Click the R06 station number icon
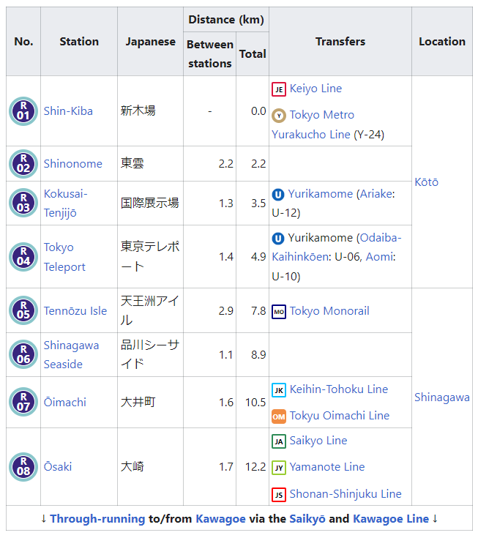This screenshot has width=478, height=538. pos(23,354)
